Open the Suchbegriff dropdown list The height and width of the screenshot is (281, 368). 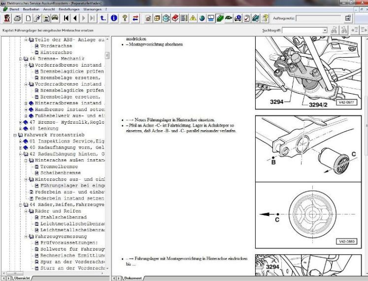tap(325, 30)
